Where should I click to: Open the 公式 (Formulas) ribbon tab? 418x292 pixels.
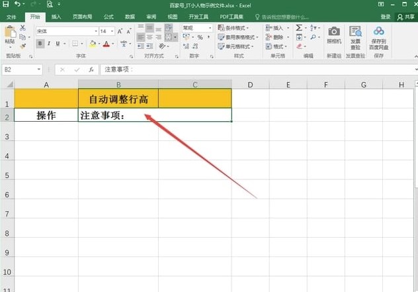[108, 17]
